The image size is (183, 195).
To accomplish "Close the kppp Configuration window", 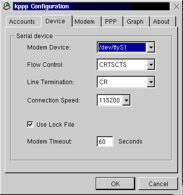I will pos(176,6).
